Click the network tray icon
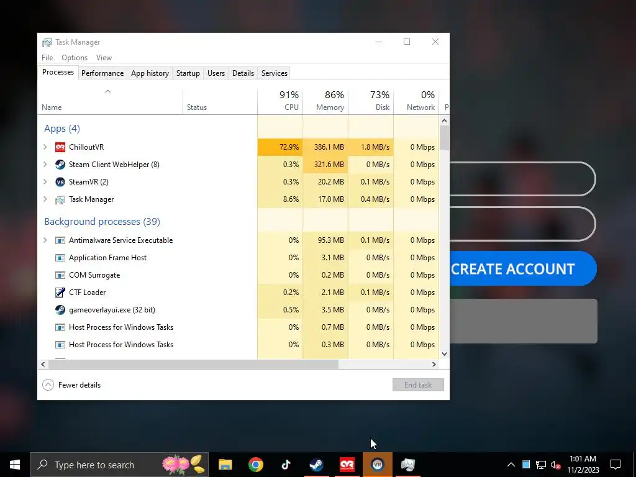The image size is (636, 477). pyautogui.click(x=541, y=465)
